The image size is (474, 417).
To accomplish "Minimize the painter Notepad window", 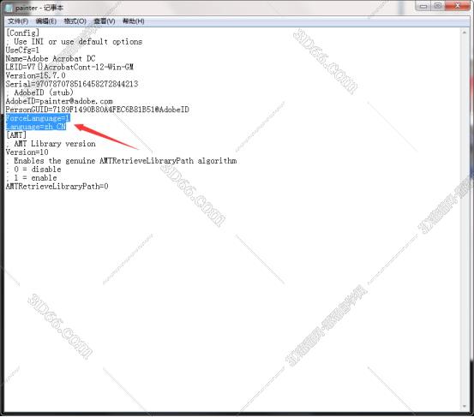I will (x=423, y=6).
